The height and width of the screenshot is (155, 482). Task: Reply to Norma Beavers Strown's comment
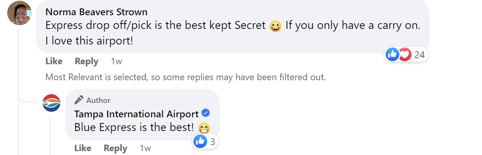(x=86, y=61)
